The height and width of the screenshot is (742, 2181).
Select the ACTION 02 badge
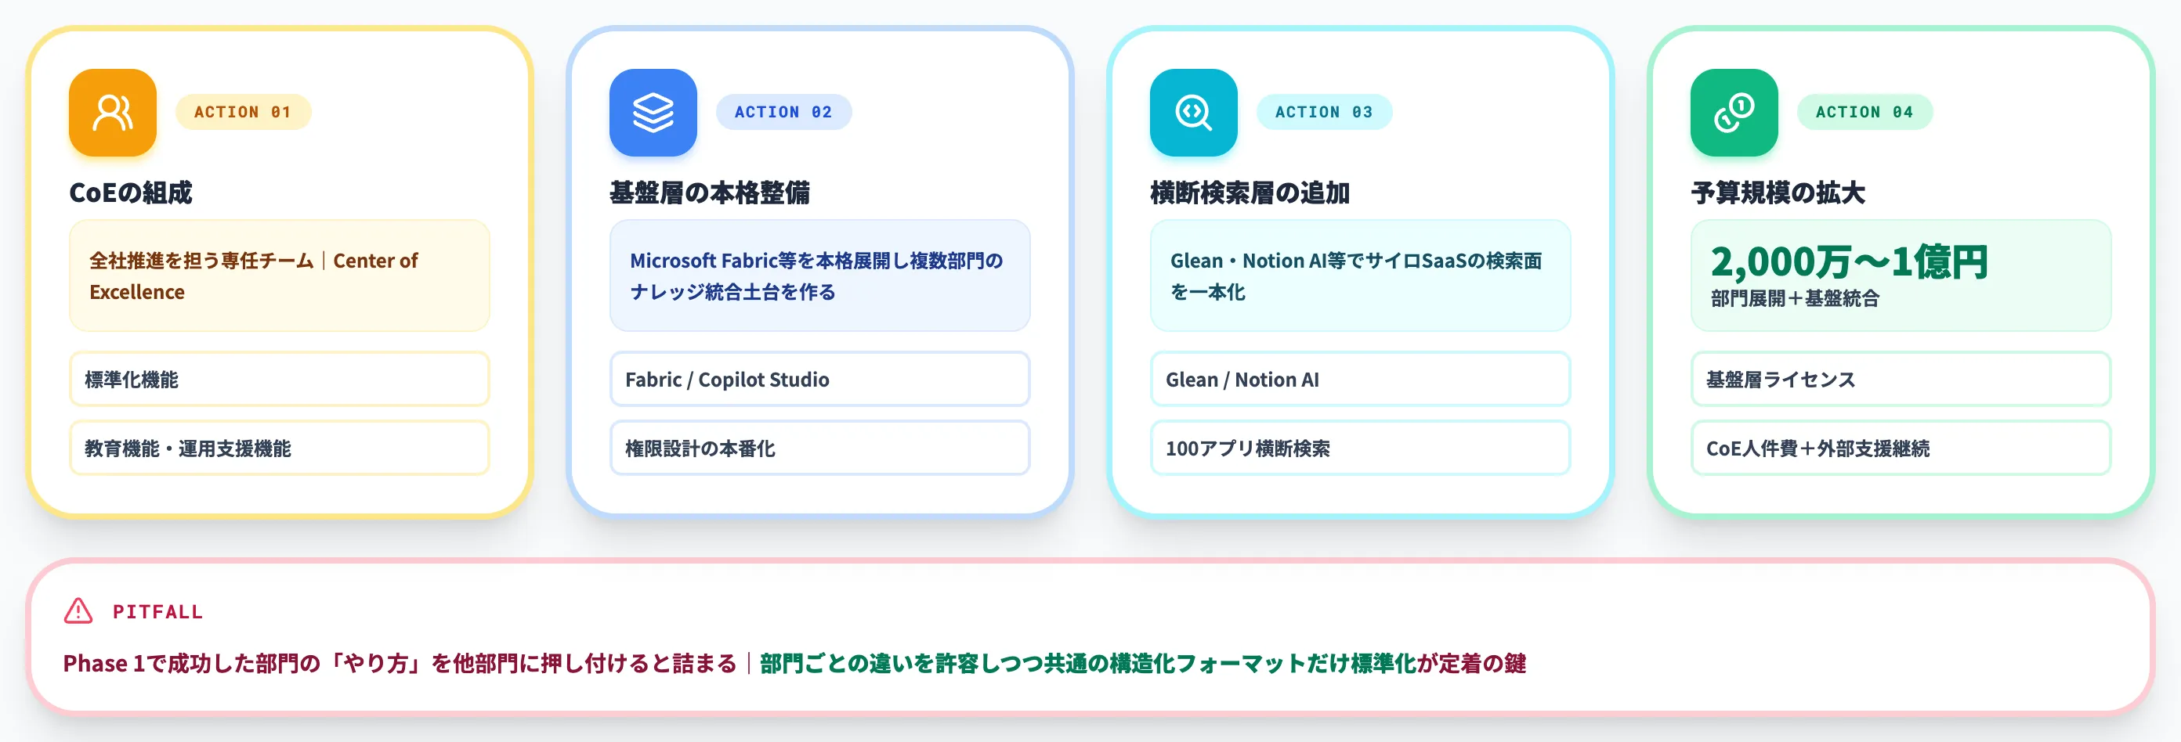point(783,112)
